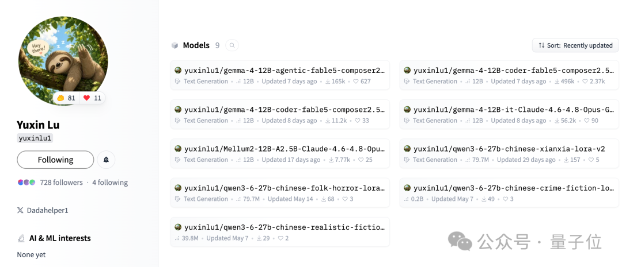Image resolution: width=622 pixels, height=267 pixels.
Task: Click the heart reaction badge showing 11
Action: [x=92, y=98]
